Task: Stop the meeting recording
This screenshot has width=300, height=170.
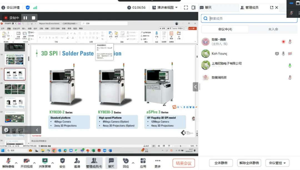Action: tap(34, 18)
